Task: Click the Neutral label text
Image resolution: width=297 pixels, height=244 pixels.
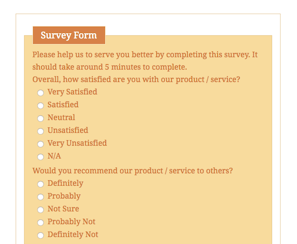Action: coord(61,118)
